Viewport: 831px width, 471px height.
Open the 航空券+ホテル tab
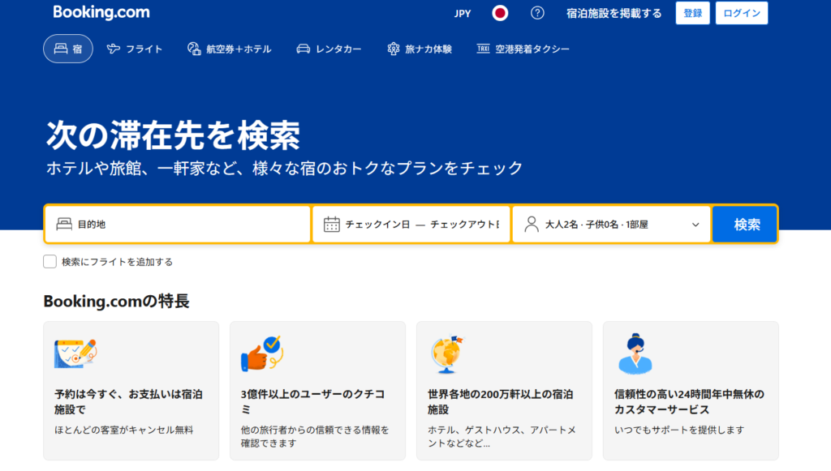tap(229, 49)
